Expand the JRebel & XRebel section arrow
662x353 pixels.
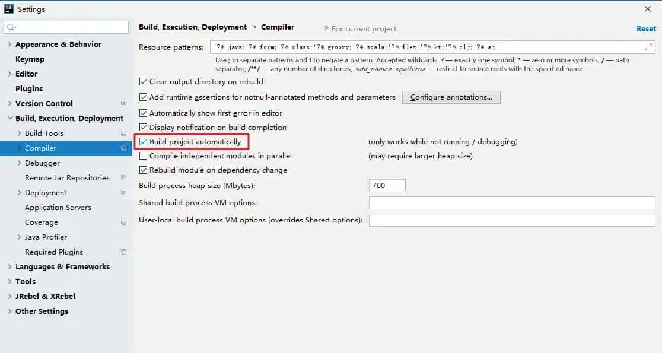click(x=9, y=296)
